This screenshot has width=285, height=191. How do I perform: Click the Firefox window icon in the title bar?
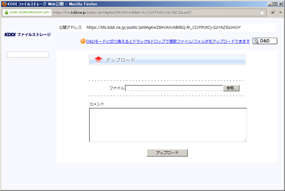[4, 3]
